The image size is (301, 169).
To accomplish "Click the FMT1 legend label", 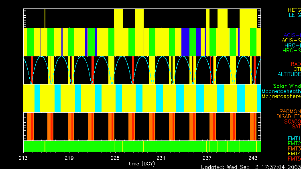I will point(294,138).
